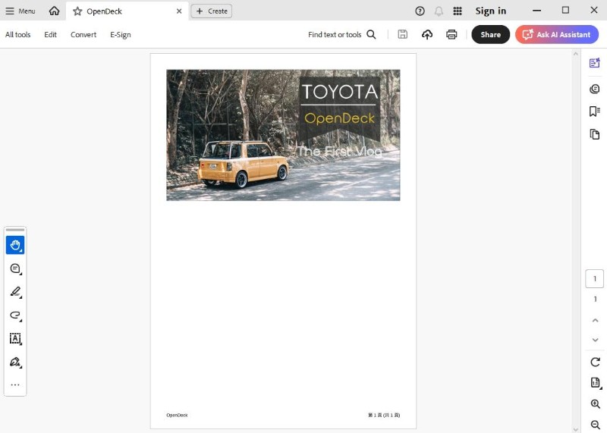607x433 pixels.
Task: Open the Convert menu
Action: point(83,34)
